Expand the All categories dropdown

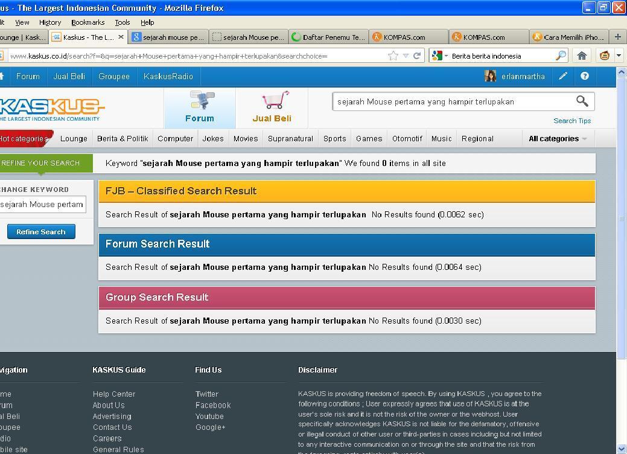pyautogui.click(x=558, y=139)
